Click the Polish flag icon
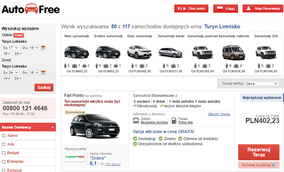Screen dimensions: 284x172 pyautogui.click(x=220, y=8)
